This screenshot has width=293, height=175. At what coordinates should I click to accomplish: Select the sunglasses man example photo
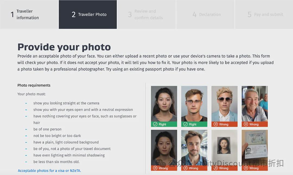tap(224, 104)
